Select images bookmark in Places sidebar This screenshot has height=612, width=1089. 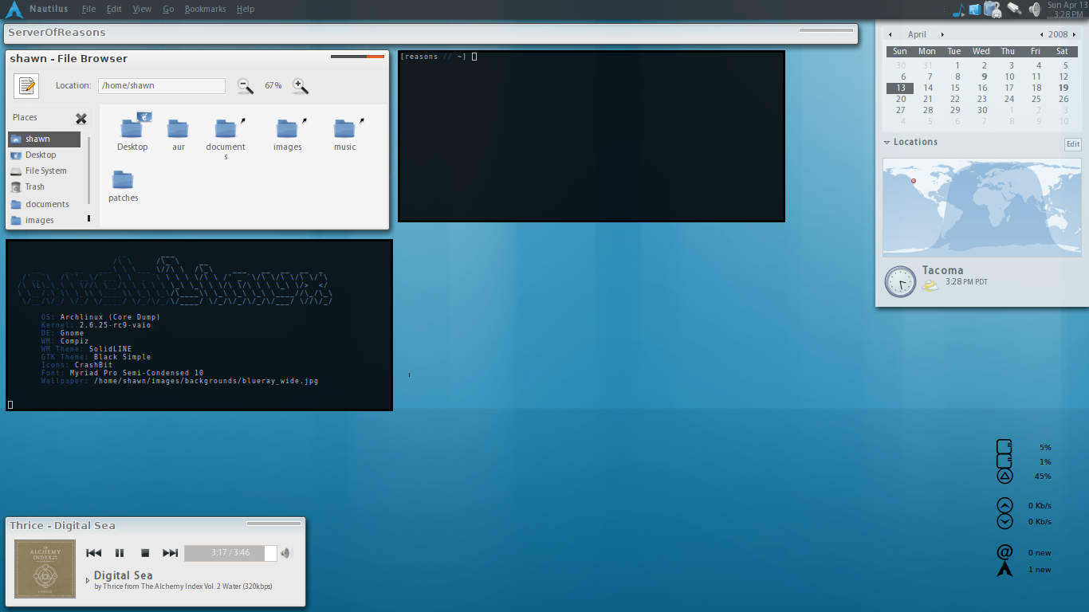pyautogui.click(x=45, y=220)
